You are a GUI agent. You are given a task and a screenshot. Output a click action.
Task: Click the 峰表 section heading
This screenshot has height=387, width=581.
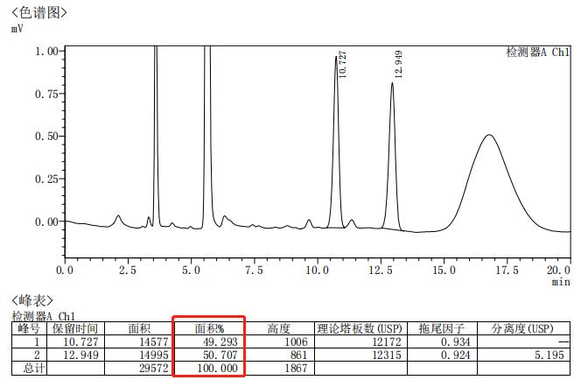point(32,300)
